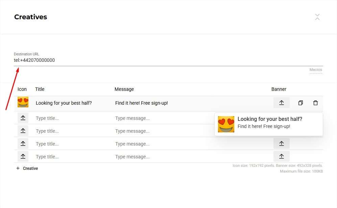337x208 pixels.
Task: Upload an icon for the fourth creative row
Action: [23, 144]
